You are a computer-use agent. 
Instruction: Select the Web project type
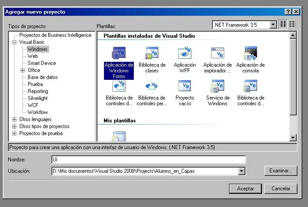[x=32, y=56]
